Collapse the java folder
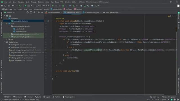This screenshot has height=101, width=180. pyautogui.click(x=7, y=24)
